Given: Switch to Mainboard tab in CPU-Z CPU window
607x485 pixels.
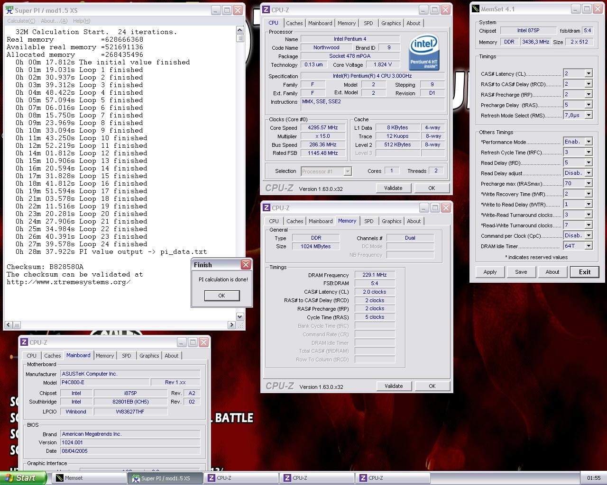Looking at the screenshot, I should (x=320, y=23).
